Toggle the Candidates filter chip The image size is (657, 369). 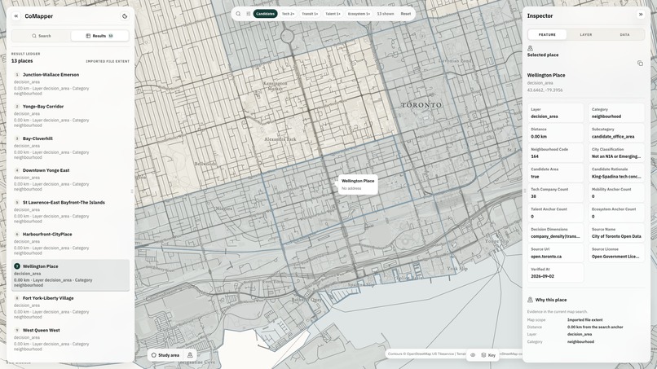click(x=265, y=14)
